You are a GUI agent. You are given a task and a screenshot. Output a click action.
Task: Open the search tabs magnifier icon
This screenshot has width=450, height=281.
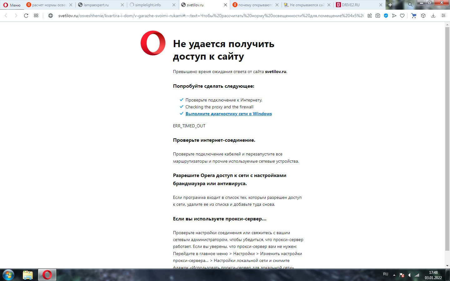point(410,5)
